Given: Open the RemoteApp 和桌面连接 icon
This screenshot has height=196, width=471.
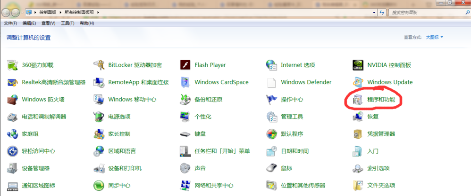Looking at the screenshot, I should (99, 82).
